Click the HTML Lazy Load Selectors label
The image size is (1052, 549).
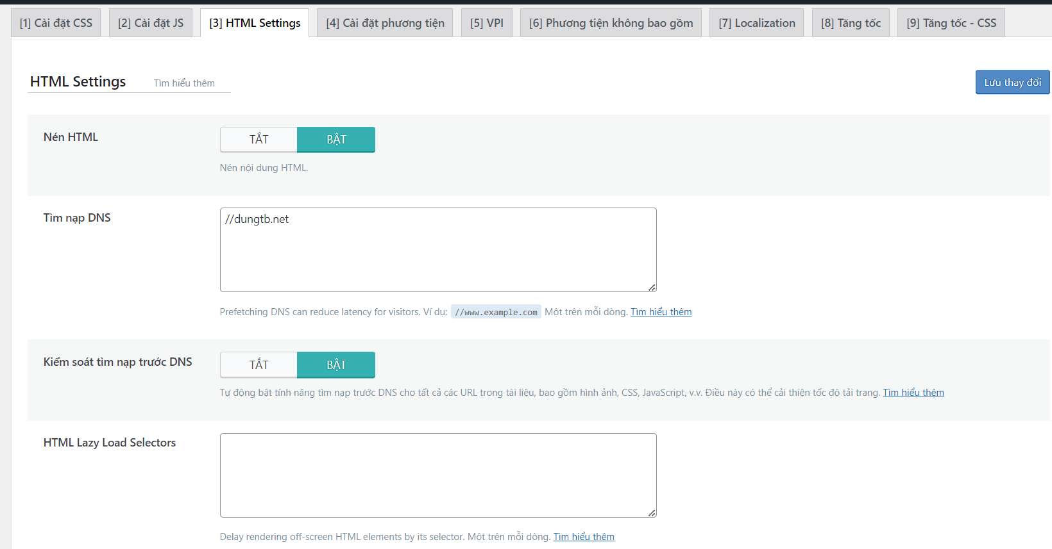point(110,443)
